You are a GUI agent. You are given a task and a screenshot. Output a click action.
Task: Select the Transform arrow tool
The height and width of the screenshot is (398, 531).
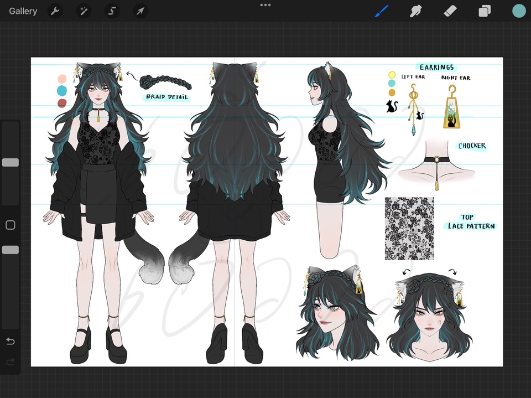point(140,11)
